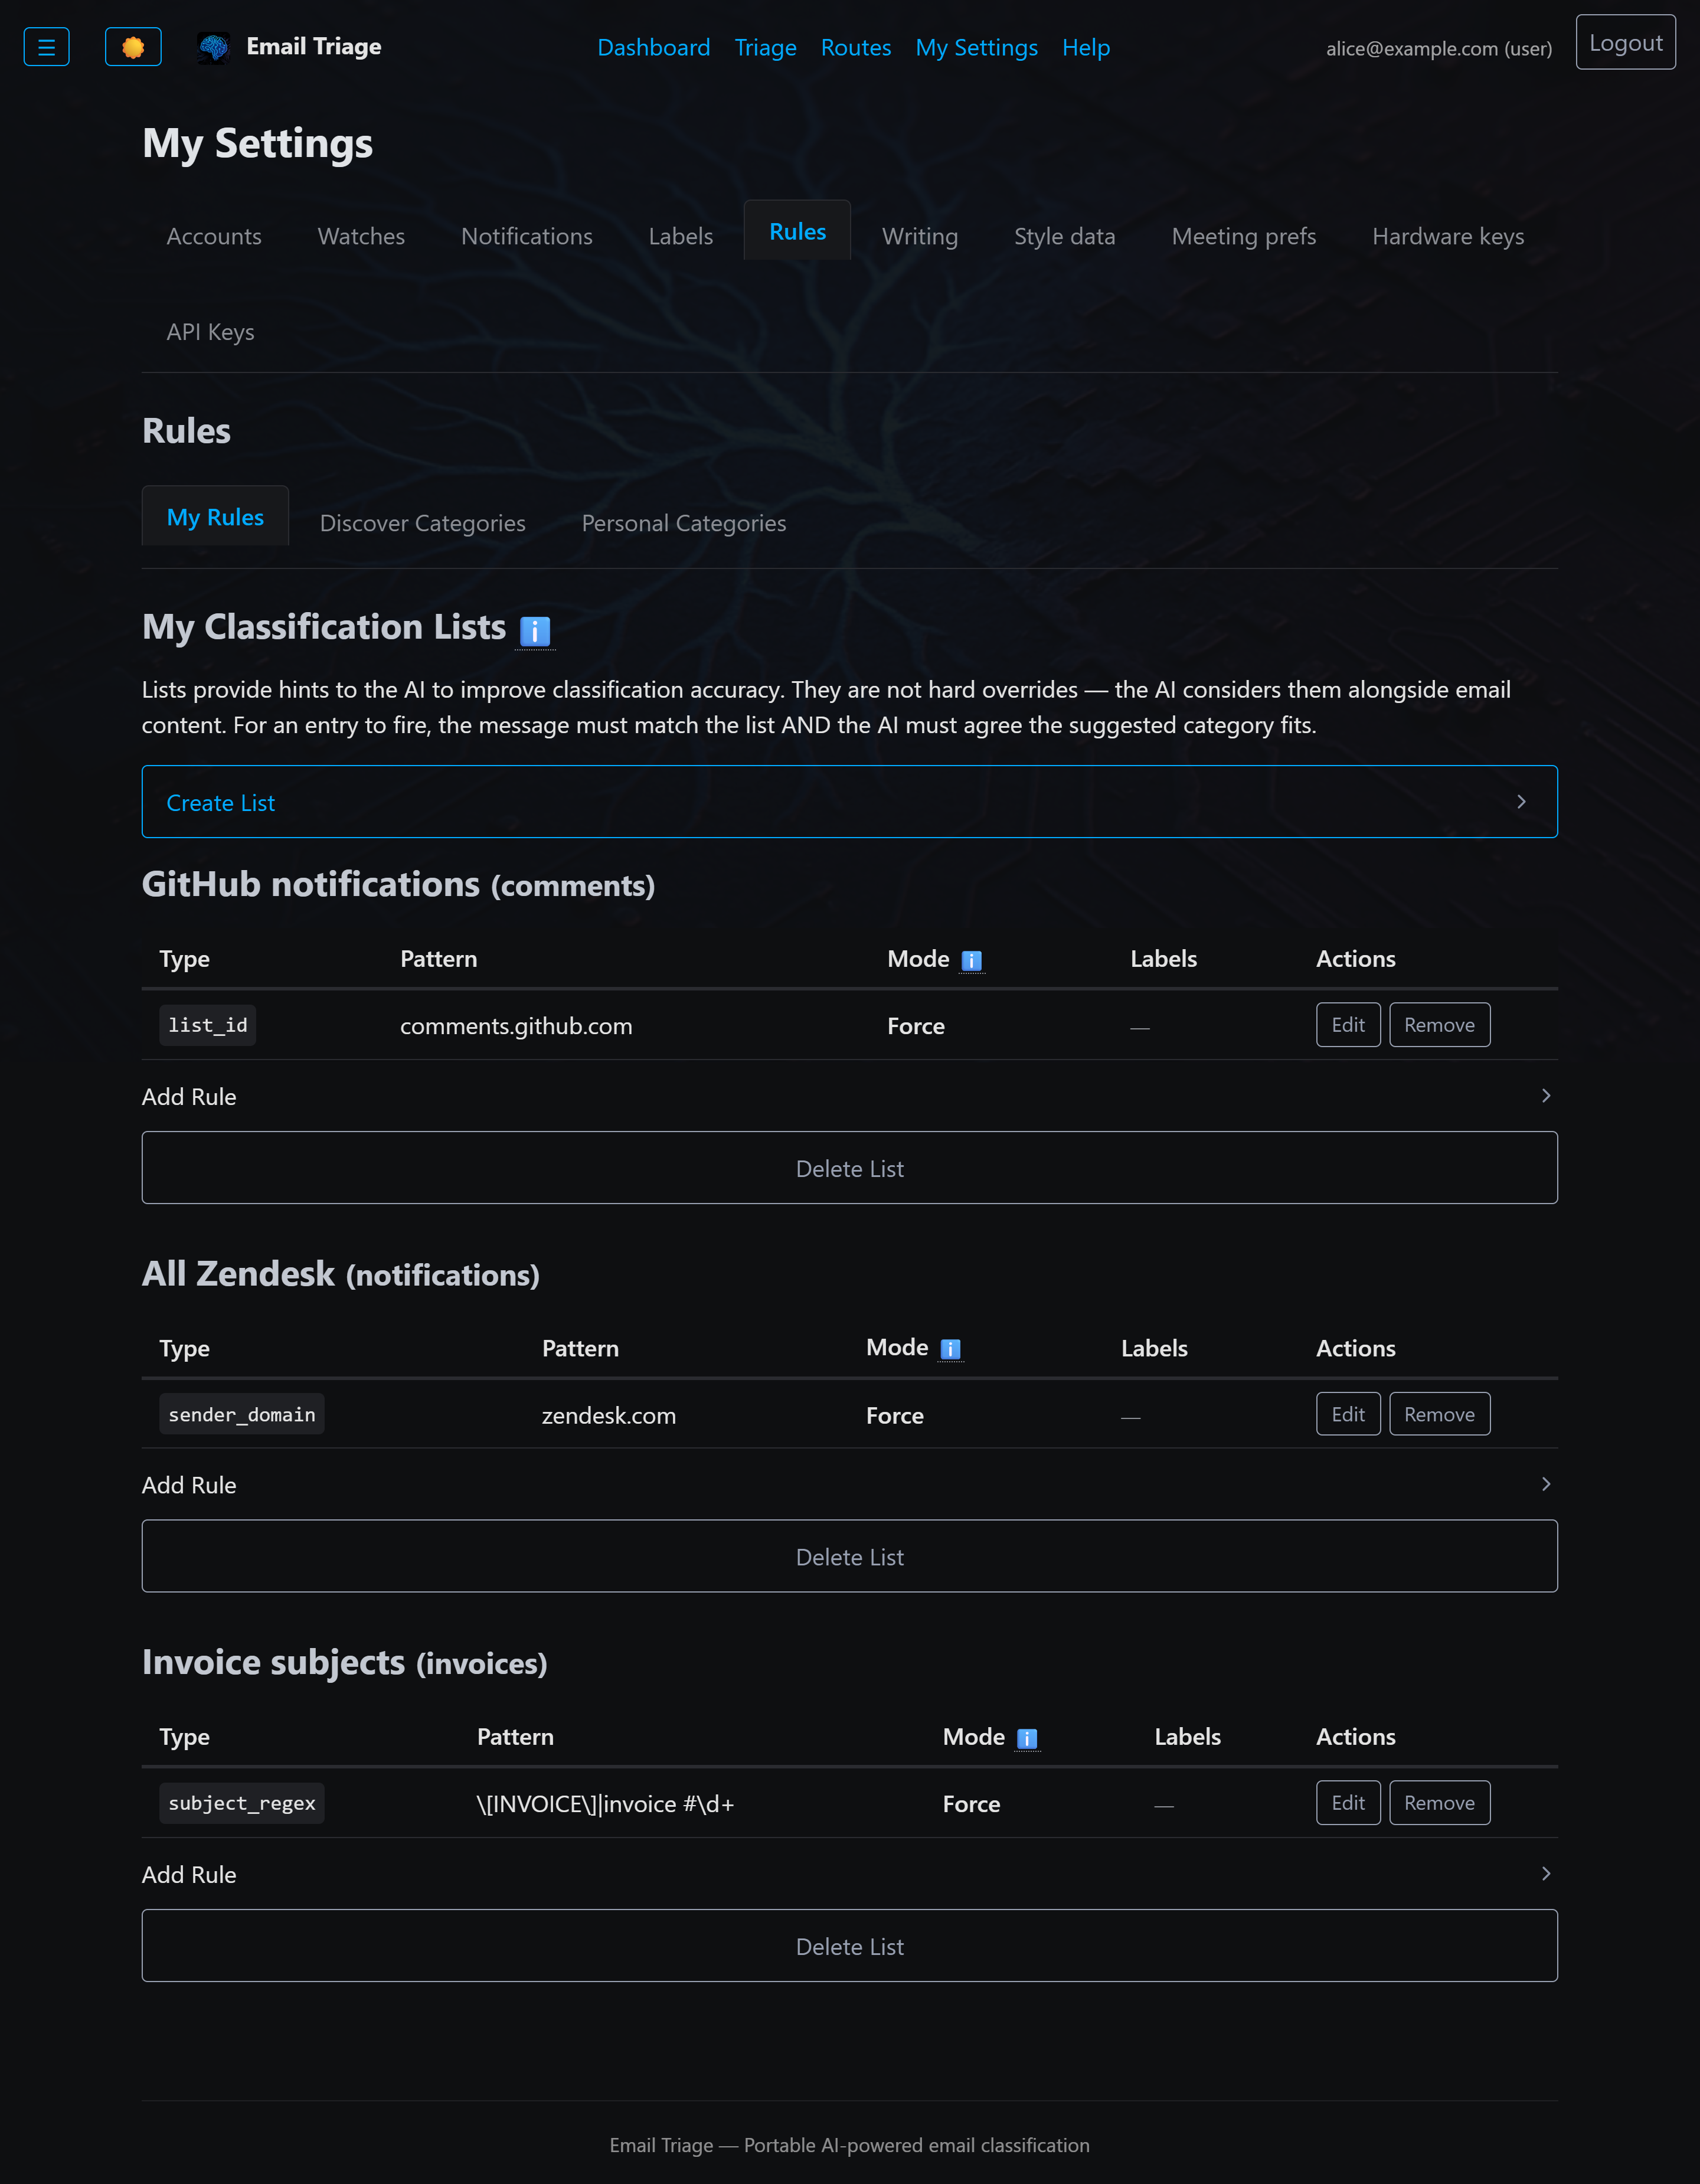Open the Hardware keys settings tab
The width and height of the screenshot is (1700, 2184).
1448,236
